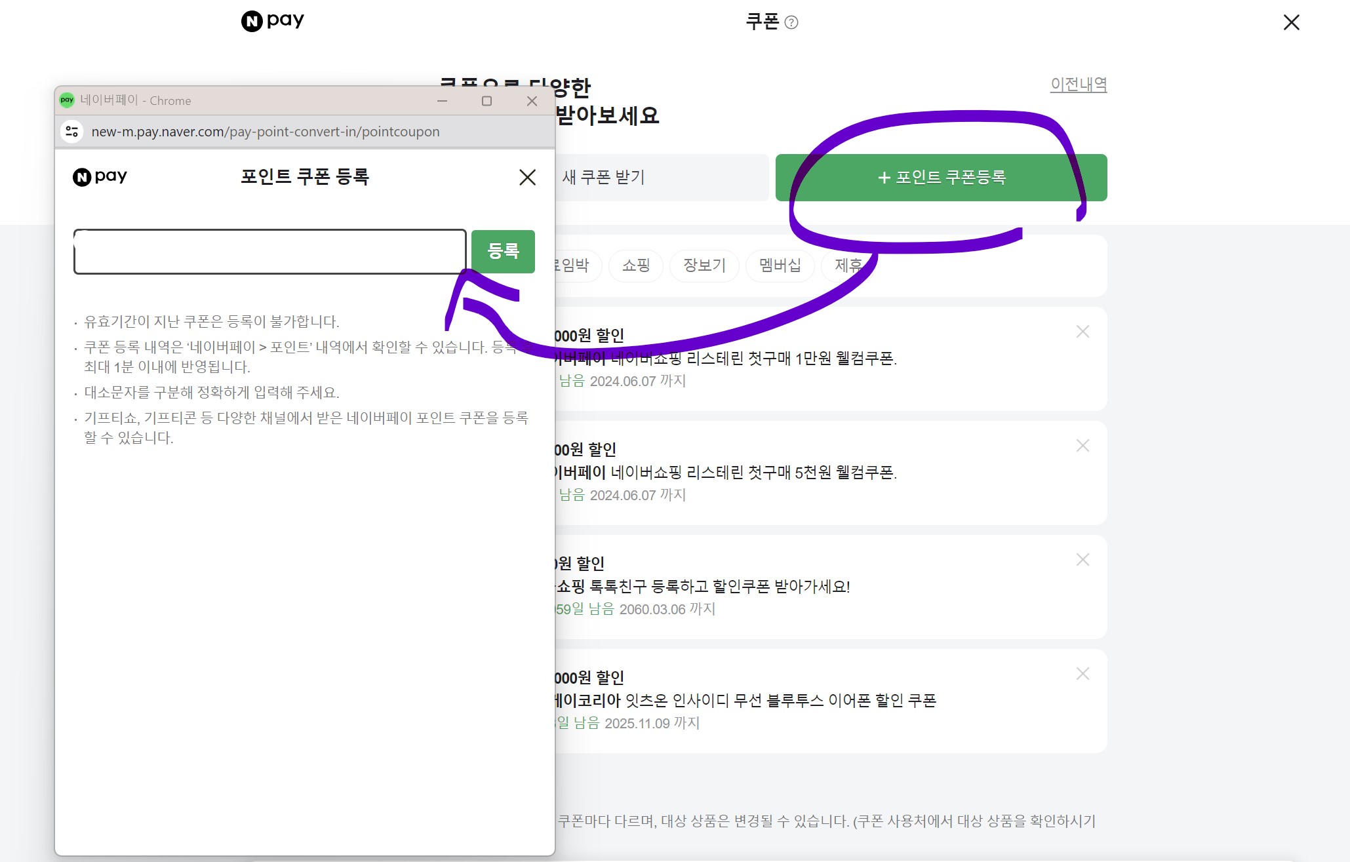Click the + 포인트 쿠폰등록 button

coord(941,178)
